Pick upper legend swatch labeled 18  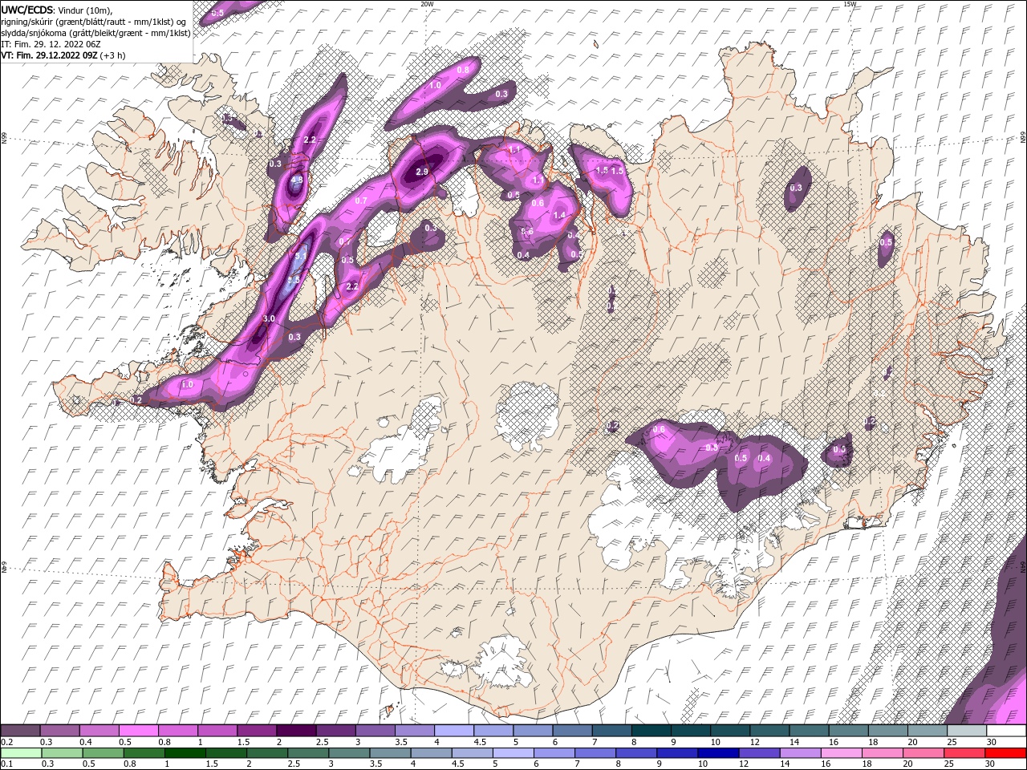888,731
